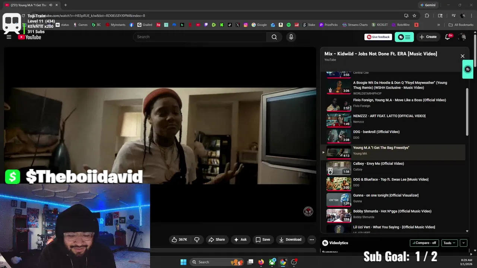477x268 pixels.
Task: Open the browser extensions puzzle icon
Action: (427, 16)
